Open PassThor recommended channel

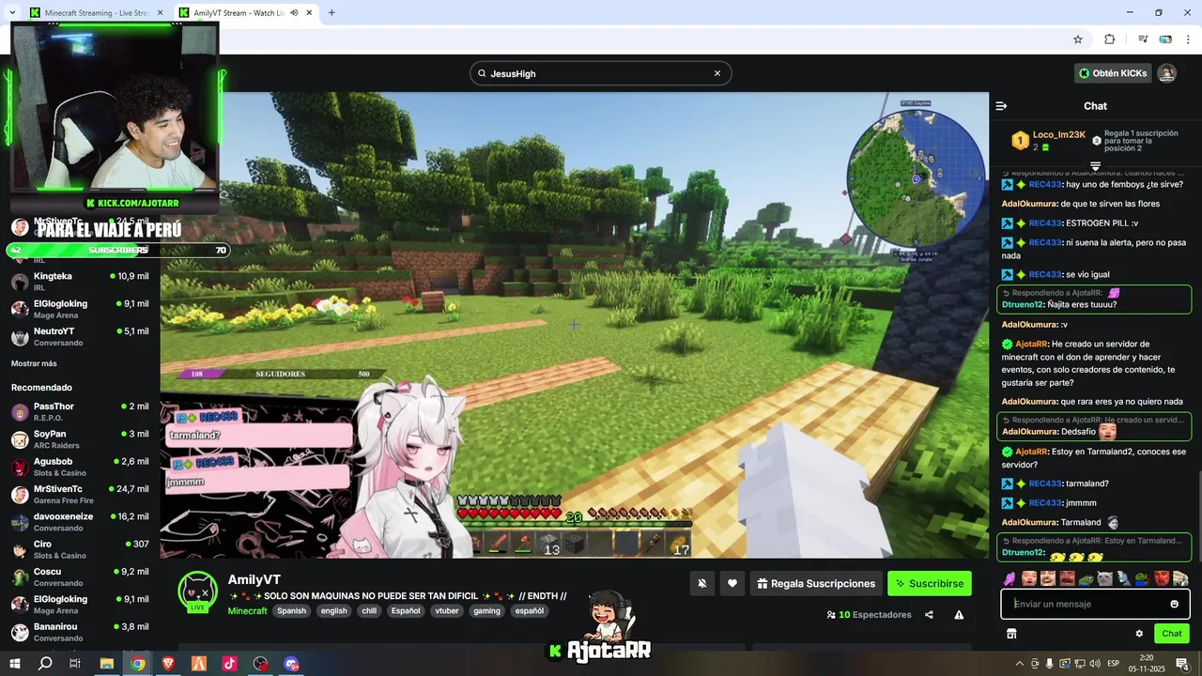(x=79, y=411)
